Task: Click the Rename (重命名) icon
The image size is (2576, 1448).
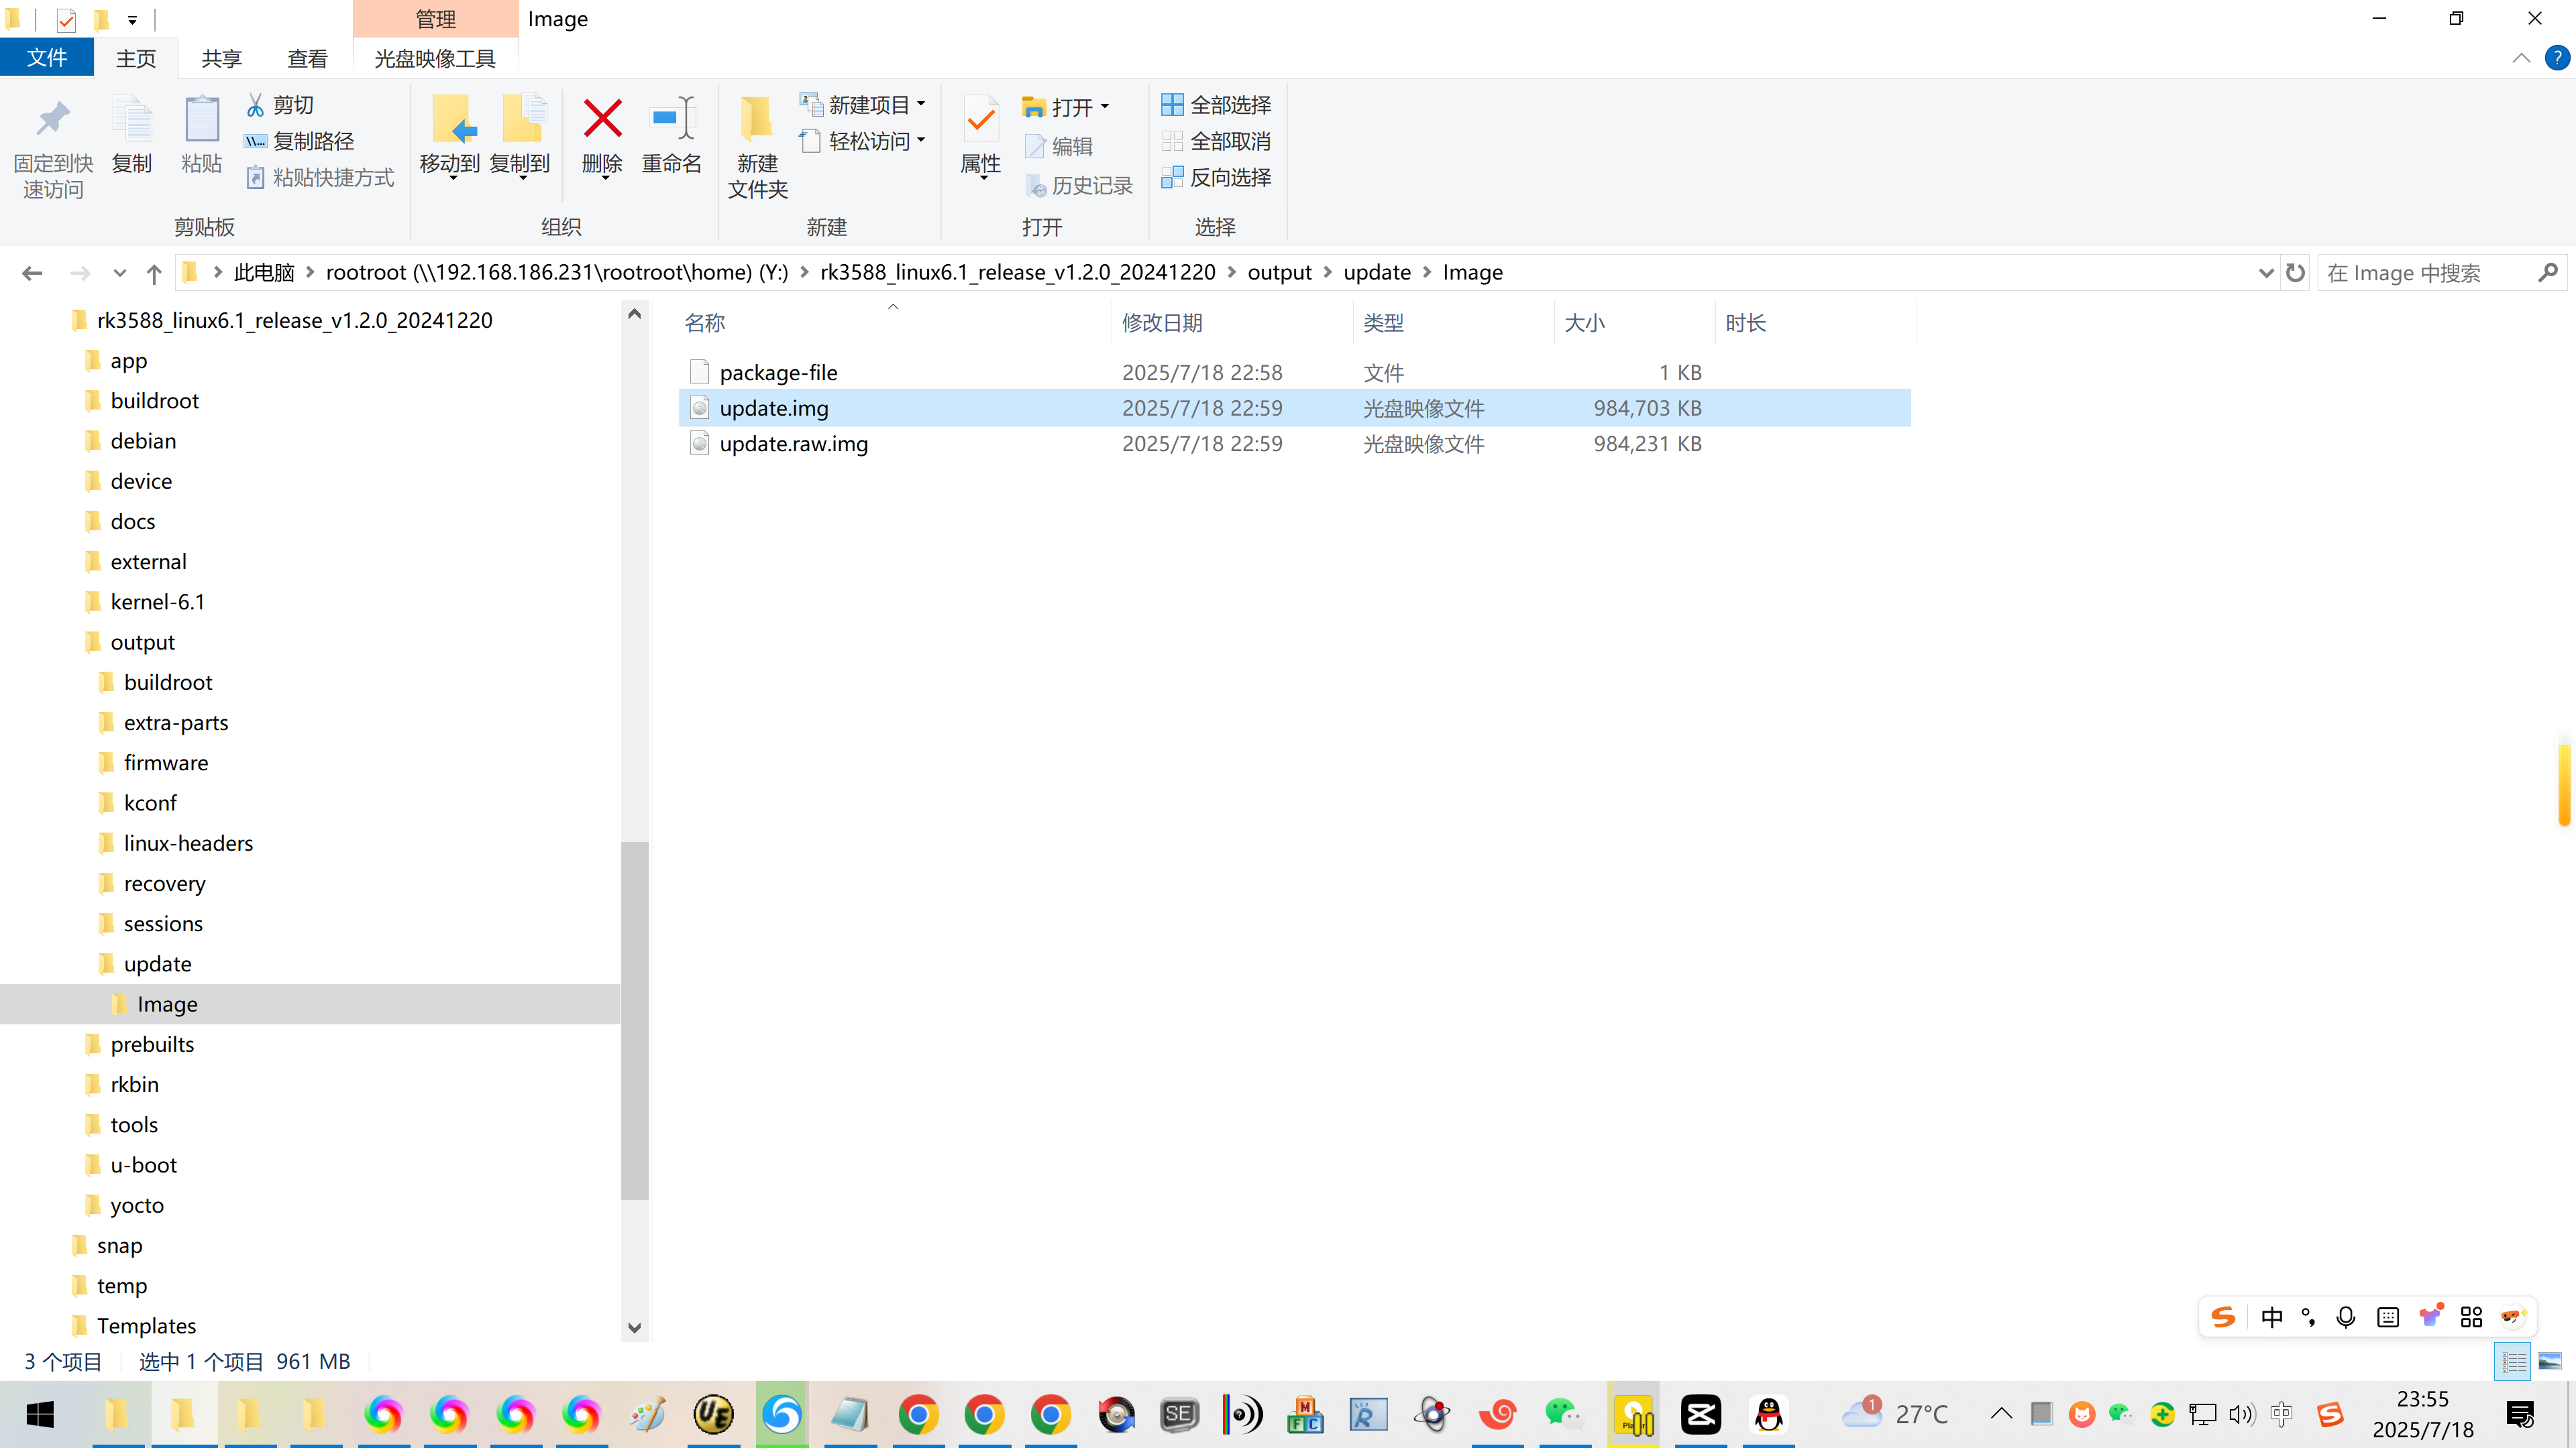Action: coord(672,120)
